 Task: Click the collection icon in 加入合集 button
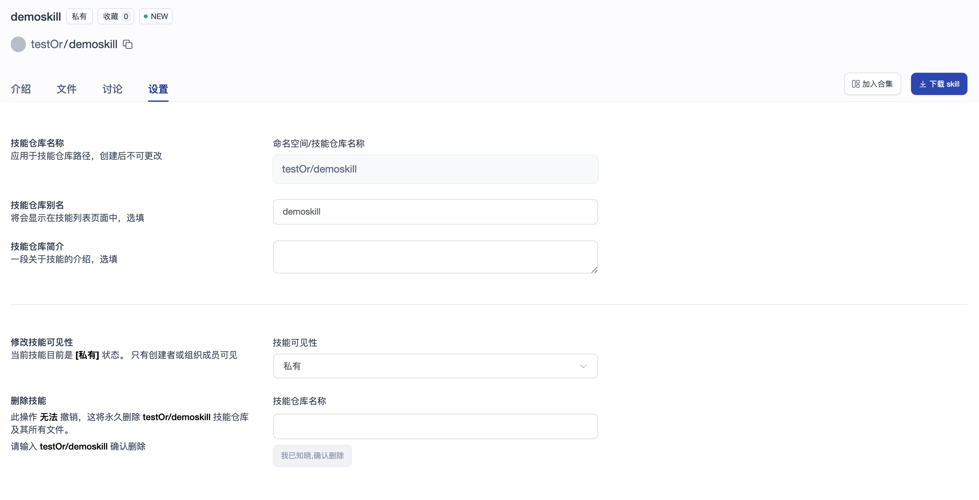[x=855, y=84]
